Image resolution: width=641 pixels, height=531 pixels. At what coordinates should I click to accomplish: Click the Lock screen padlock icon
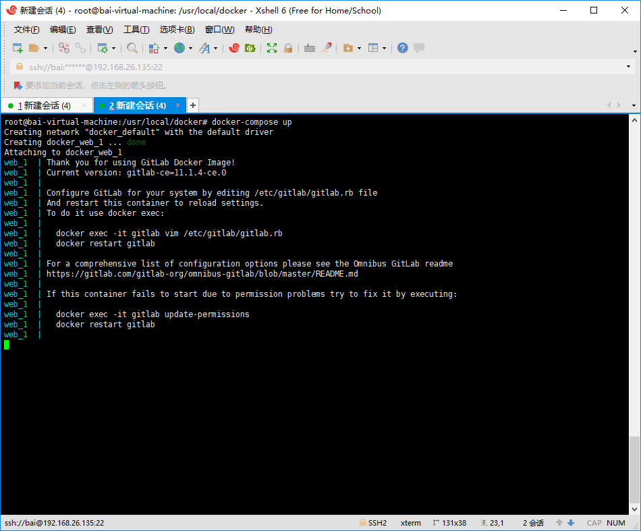click(x=288, y=48)
